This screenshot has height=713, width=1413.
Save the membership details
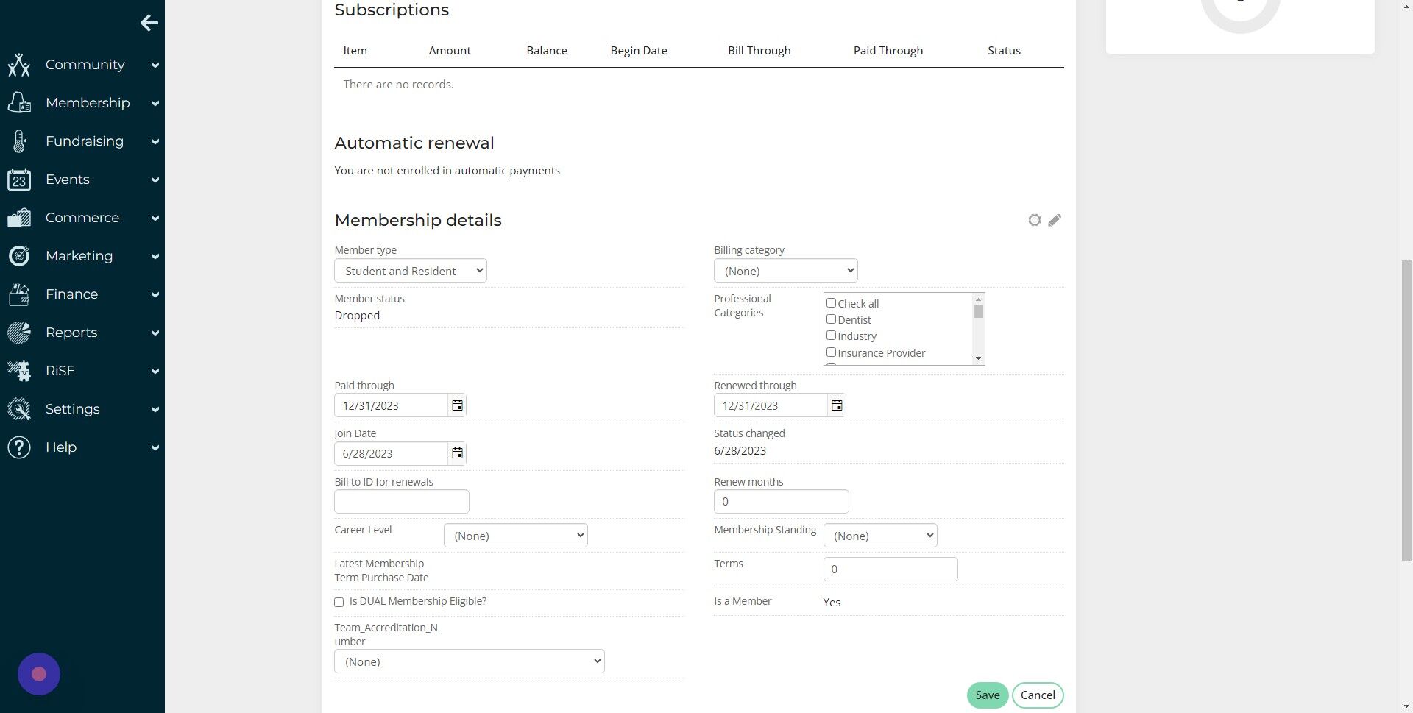988,695
